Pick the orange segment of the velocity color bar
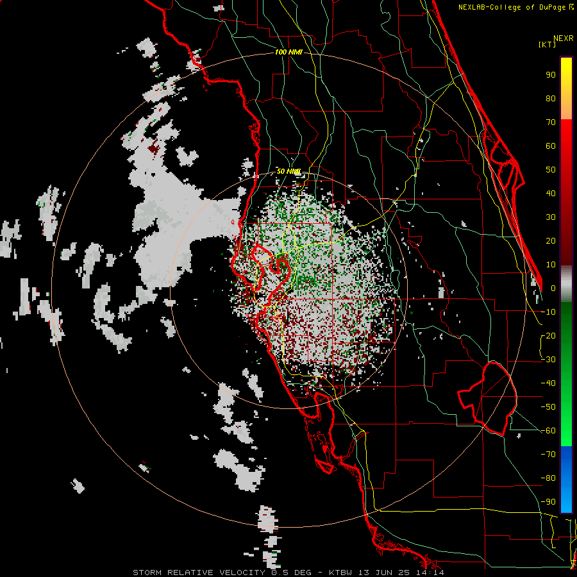577x577 pixels. (566, 105)
